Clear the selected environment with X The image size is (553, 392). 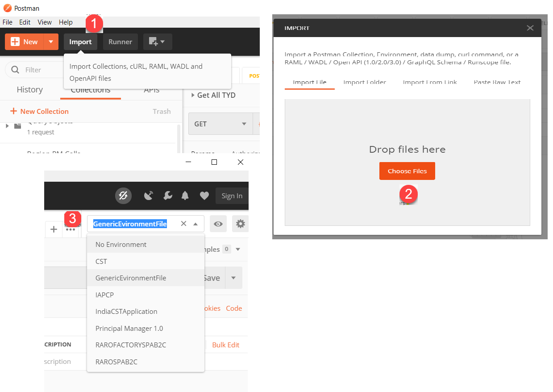click(x=183, y=224)
